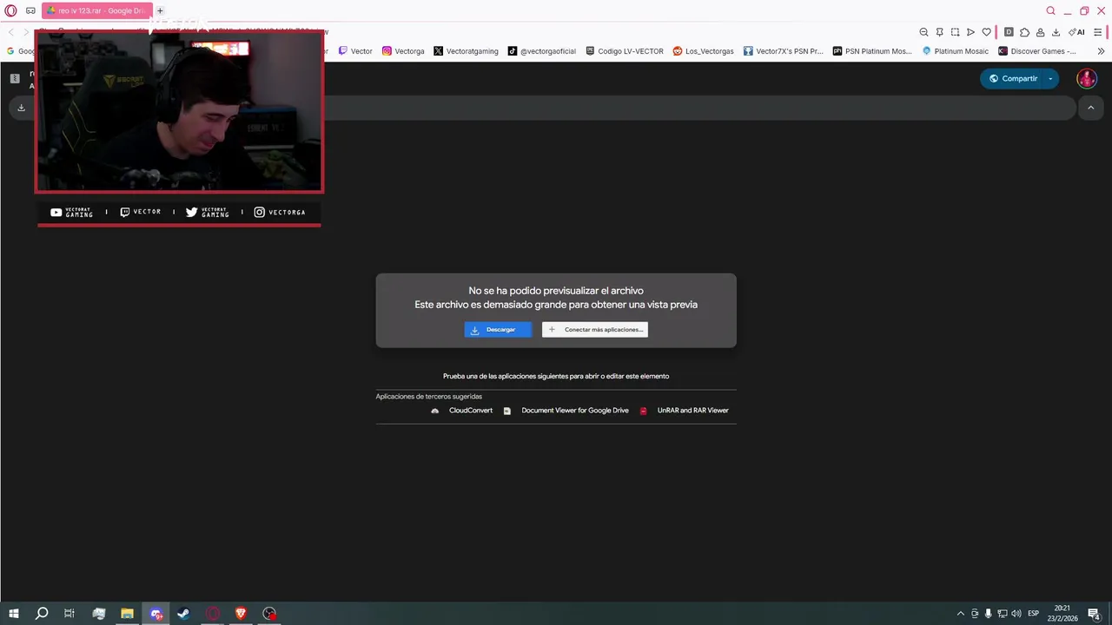Click the gray 'D' extension icon

click(1009, 32)
